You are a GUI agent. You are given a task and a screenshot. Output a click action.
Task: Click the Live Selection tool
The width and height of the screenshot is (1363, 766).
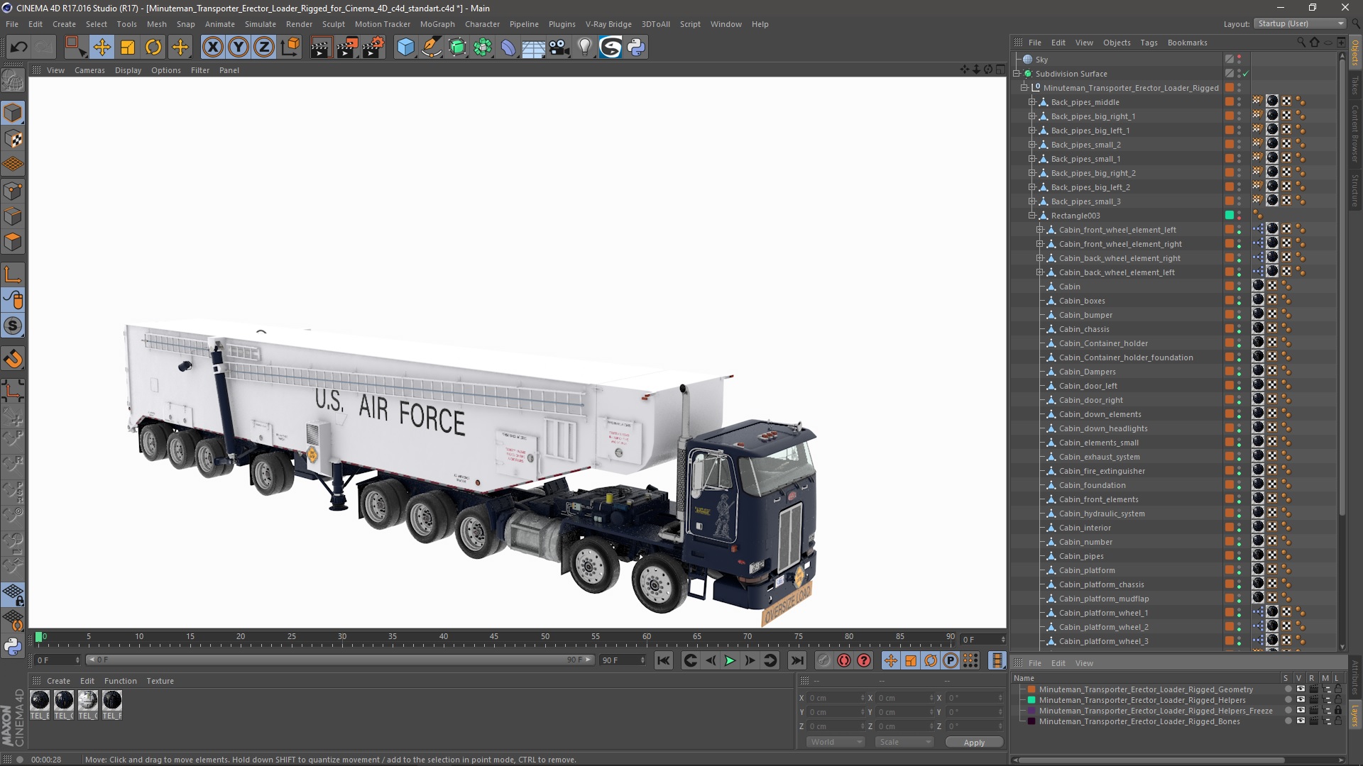click(x=75, y=48)
